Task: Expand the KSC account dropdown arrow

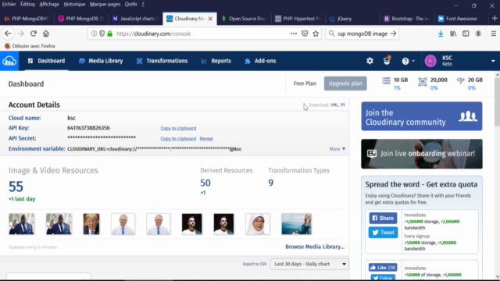Action: [x=493, y=61]
